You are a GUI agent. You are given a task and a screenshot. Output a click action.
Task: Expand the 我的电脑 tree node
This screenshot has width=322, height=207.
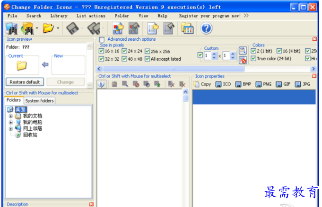point(11,122)
